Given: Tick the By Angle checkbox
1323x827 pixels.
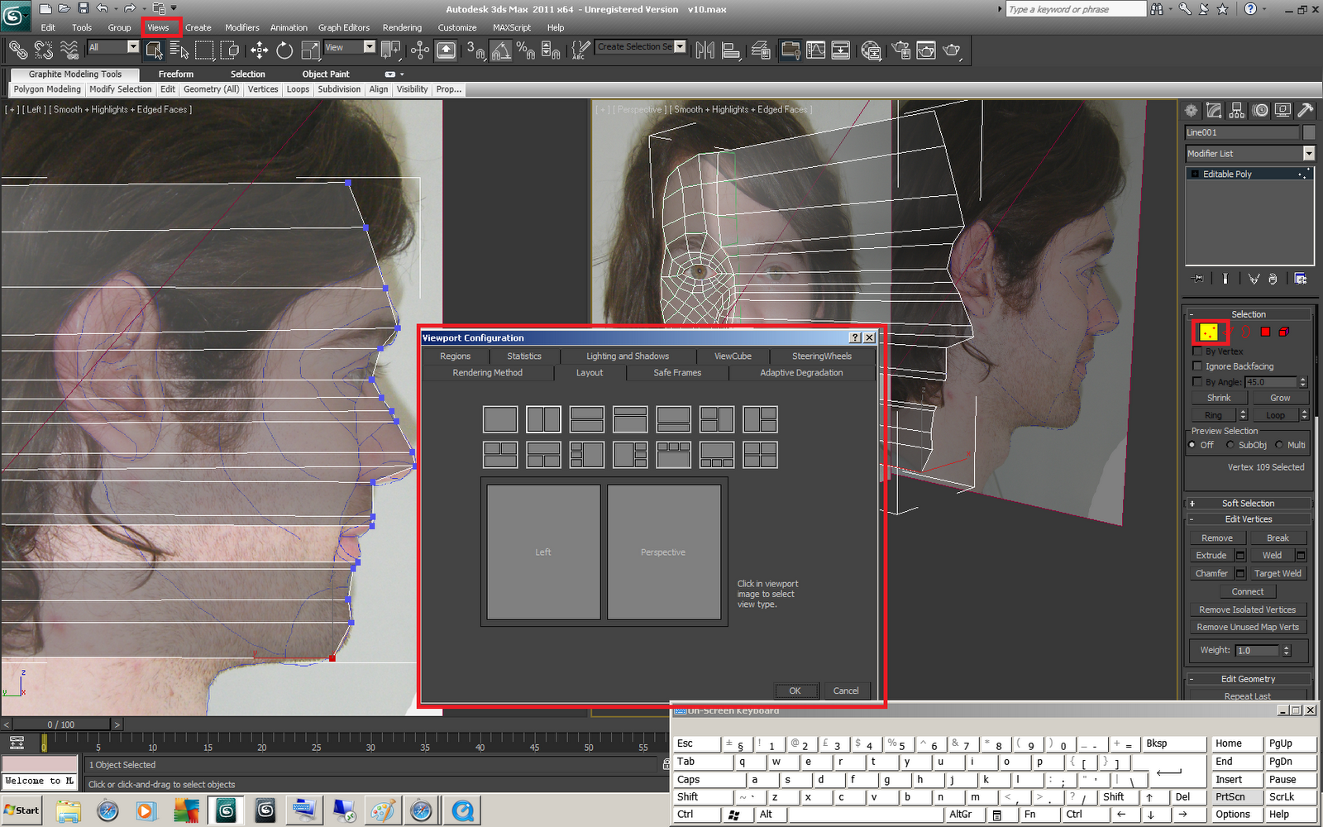Looking at the screenshot, I should point(1197,382).
